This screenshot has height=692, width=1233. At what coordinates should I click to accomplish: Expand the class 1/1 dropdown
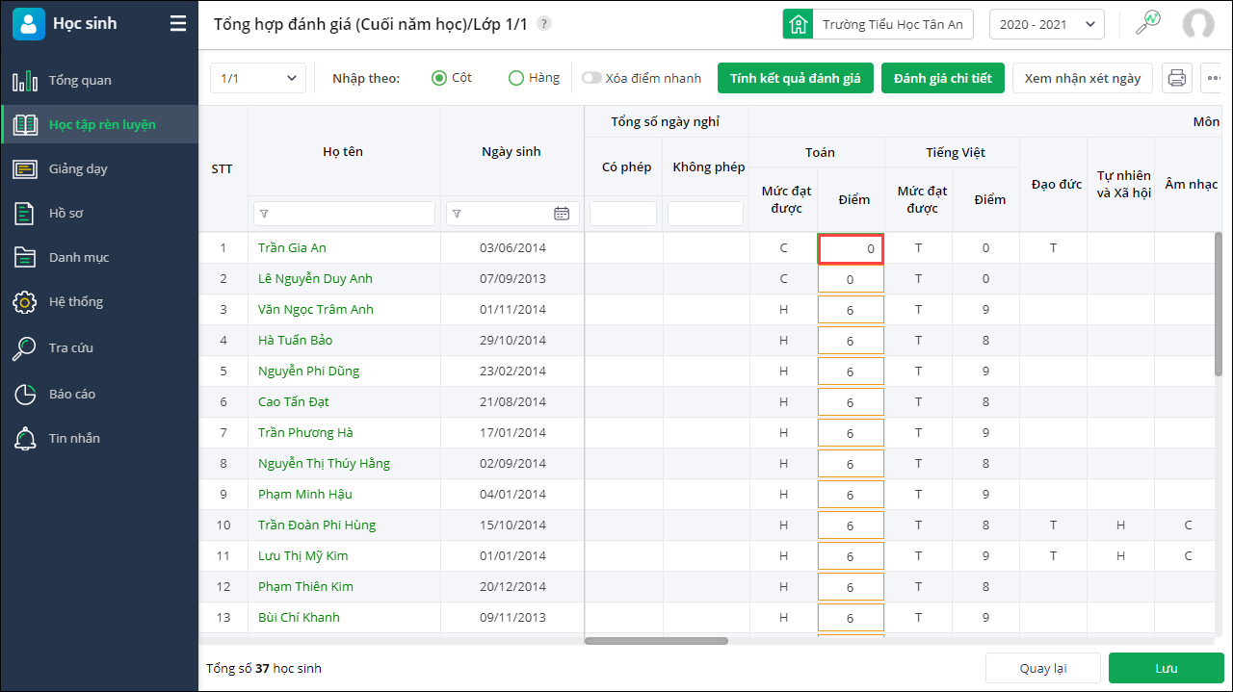click(257, 78)
